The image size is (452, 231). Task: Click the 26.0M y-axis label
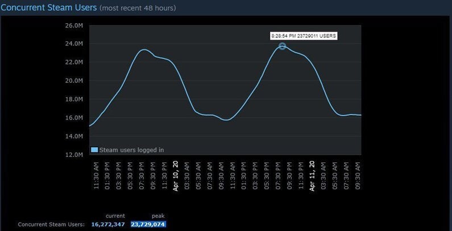[x=74, y=25]
